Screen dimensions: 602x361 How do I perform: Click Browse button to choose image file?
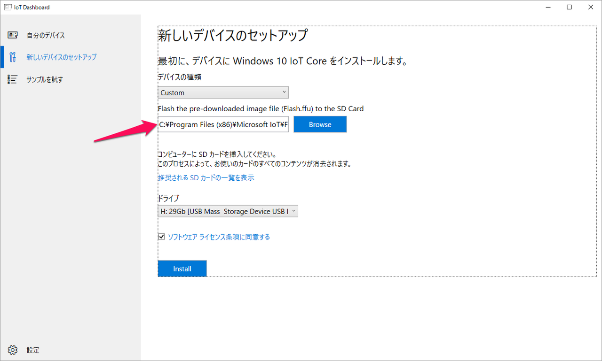point(320,124)
